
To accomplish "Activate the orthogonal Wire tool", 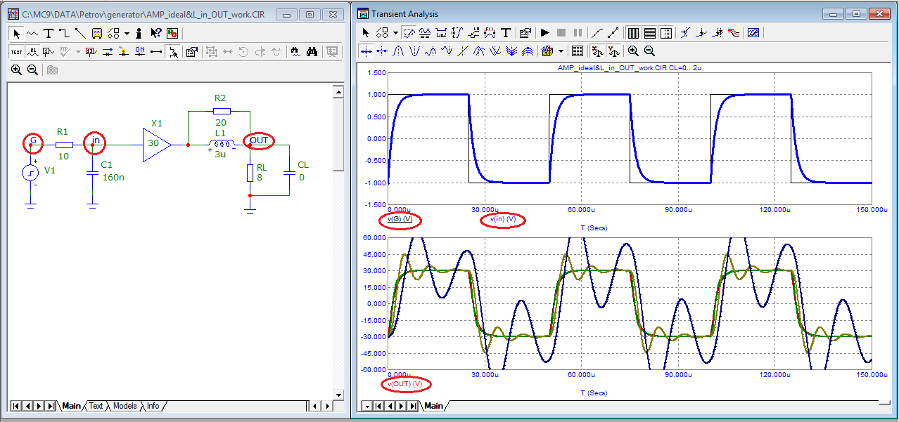I will (x=64, y=33).
